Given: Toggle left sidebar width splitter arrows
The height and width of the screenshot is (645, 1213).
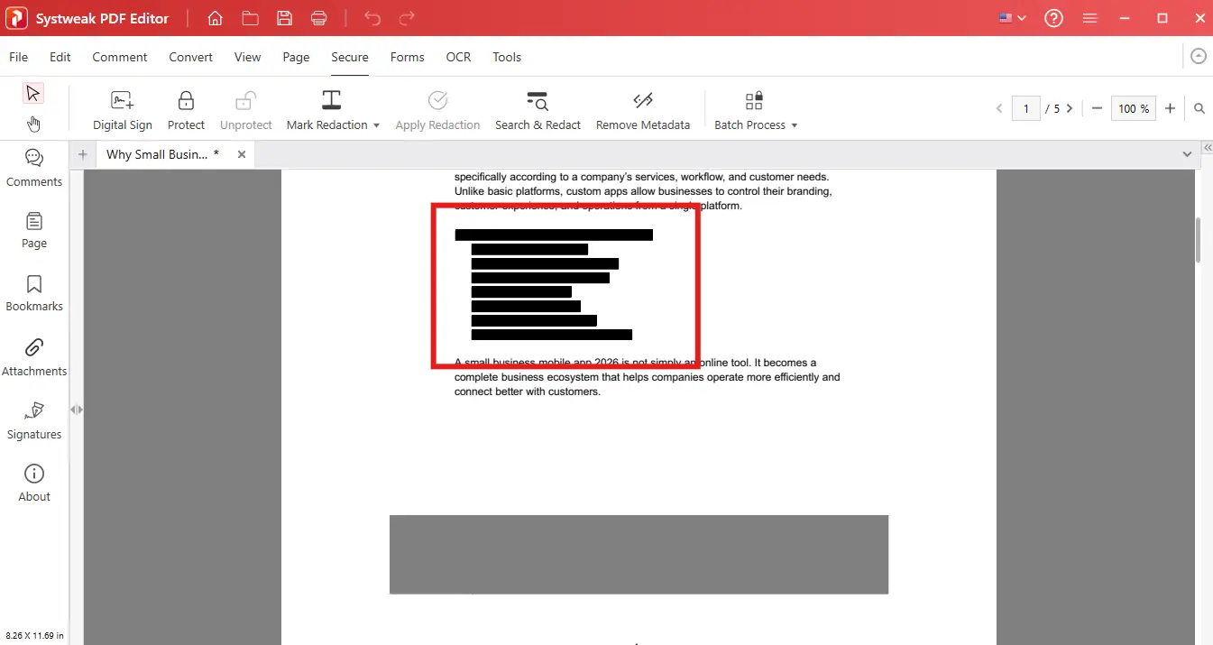Looking at the screenshot, I should (x=77, y=409).
